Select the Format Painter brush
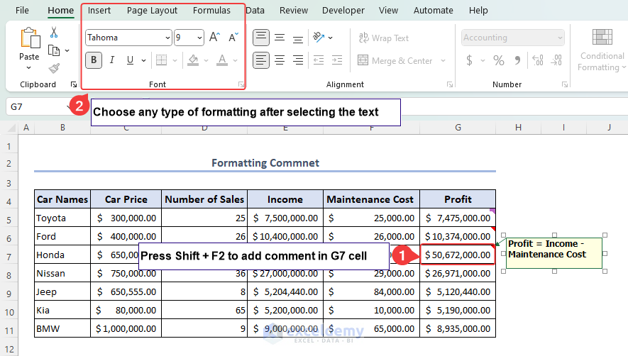 54,69
